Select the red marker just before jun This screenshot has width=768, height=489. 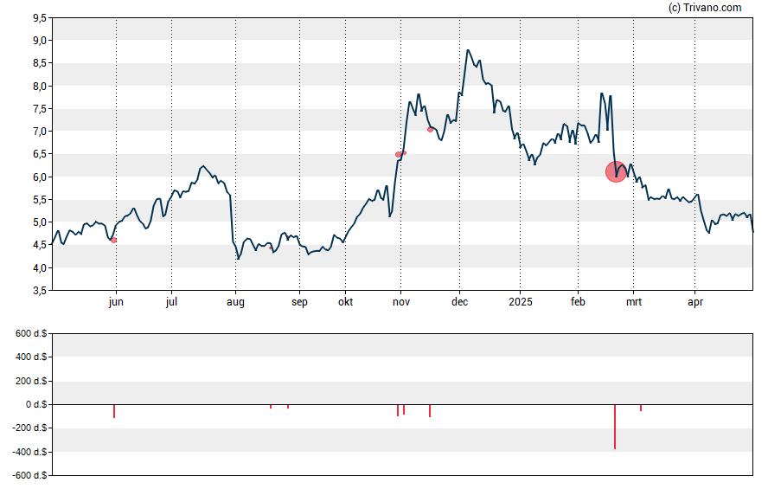[113, 240]
